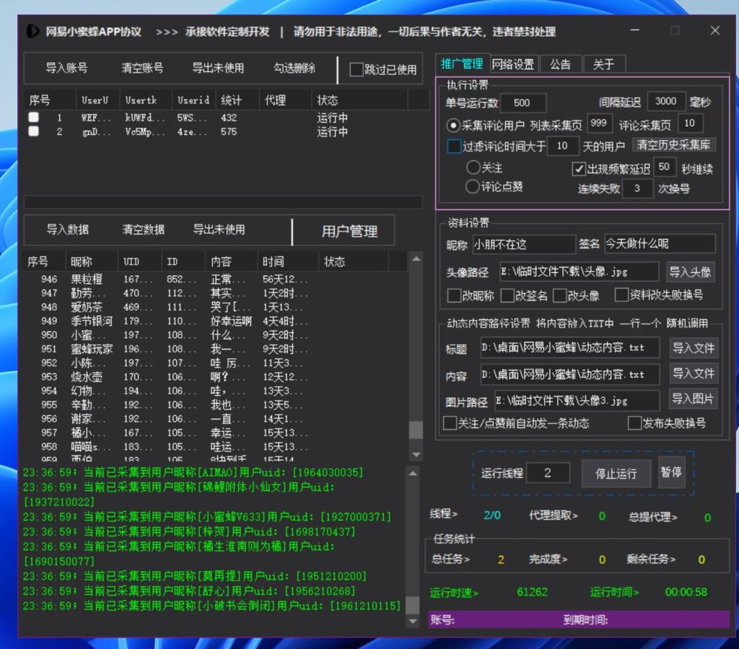Click the 昵称 input field
739x649 pixels.
523,244
